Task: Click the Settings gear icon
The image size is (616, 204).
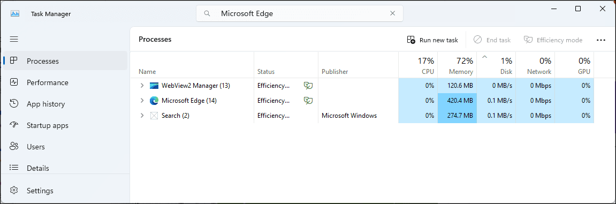Action: 14,191
